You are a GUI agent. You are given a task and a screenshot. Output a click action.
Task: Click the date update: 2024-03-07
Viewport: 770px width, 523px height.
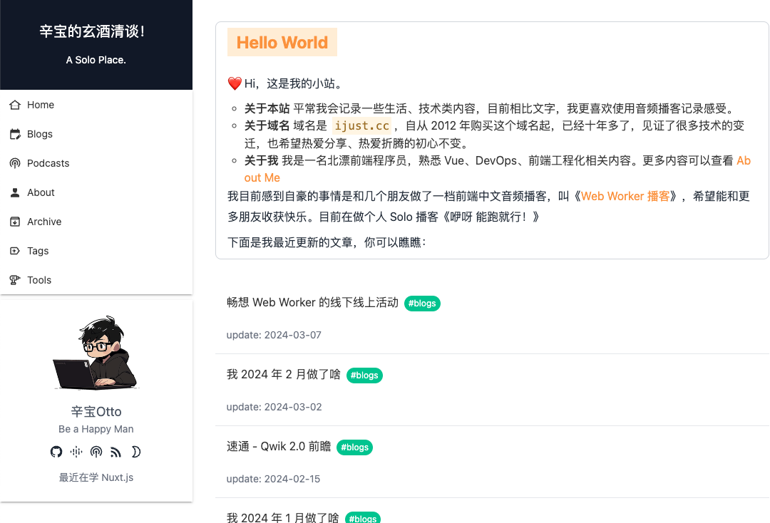(x=274, y=335)
